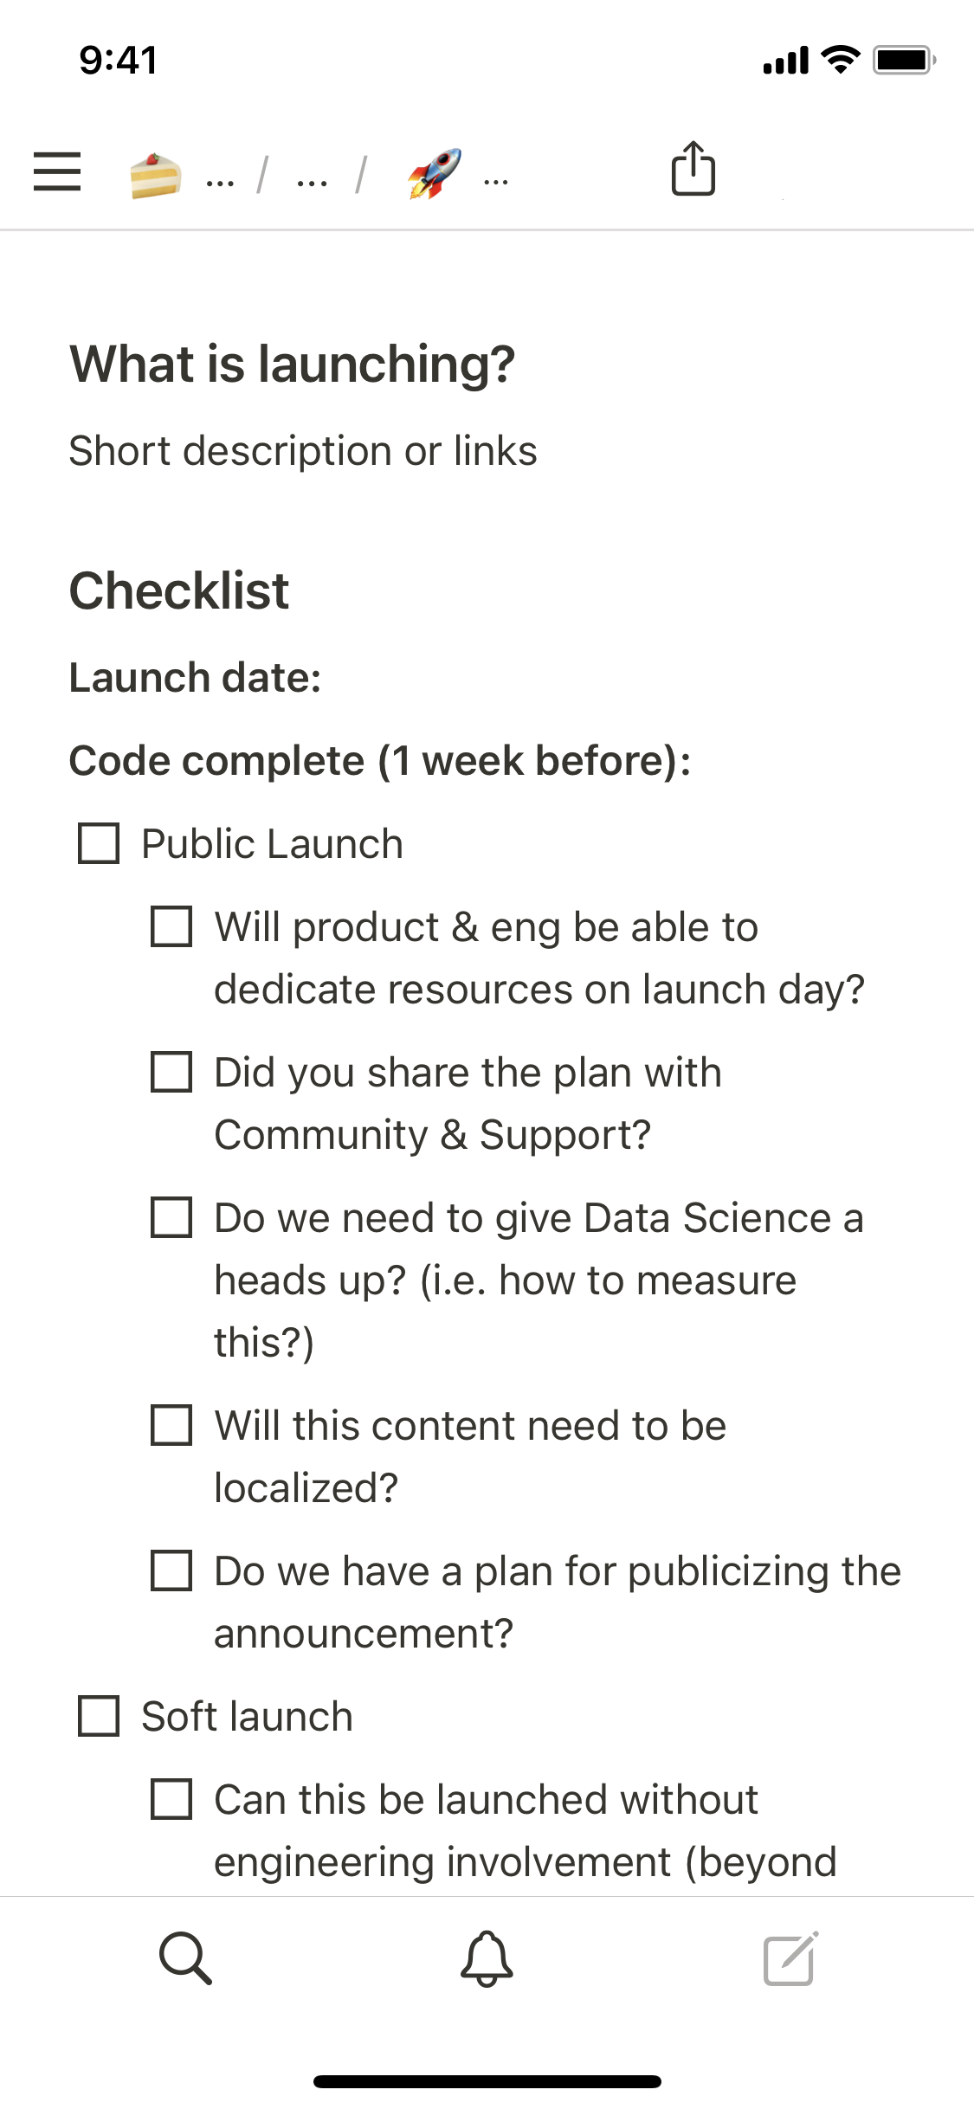974x2109 pixels.
Task: Expand the ellipsis beside the rocket
Action: pyautogui.click(x=496, y=182)
